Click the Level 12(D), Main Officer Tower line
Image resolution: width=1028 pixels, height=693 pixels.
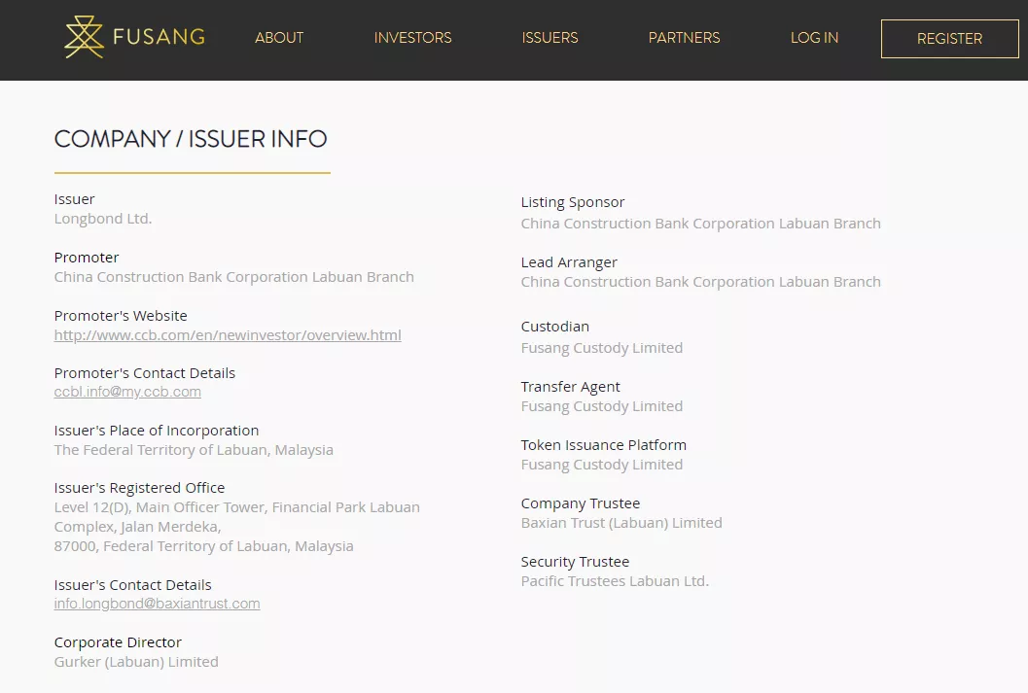tap(236, 507)
